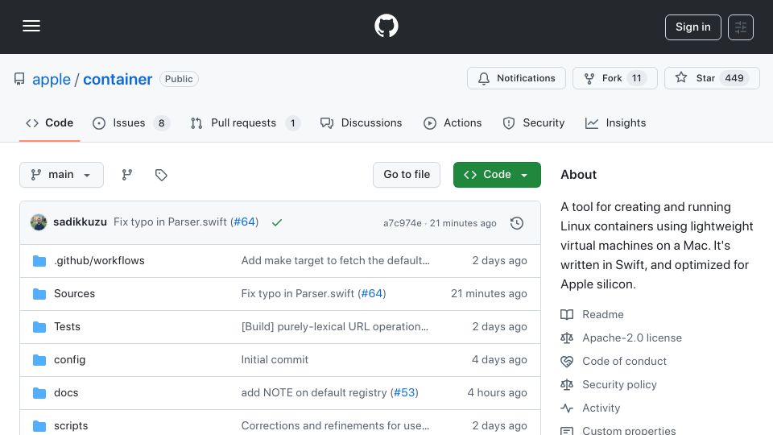Switch to the Issues tab
The width and height of the screenshot is (773, 435).
(130, 122)
